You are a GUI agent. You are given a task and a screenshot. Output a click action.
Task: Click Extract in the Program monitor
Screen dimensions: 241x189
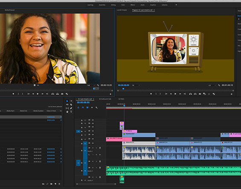tap(195, 94)
